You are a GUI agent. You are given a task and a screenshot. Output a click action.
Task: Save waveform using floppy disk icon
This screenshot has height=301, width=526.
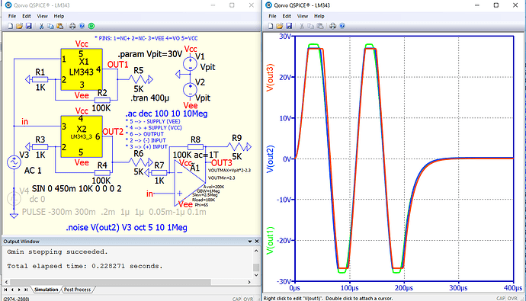(x=289, y=26)
